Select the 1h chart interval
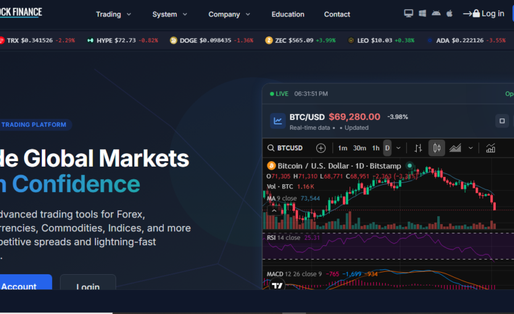Image resolution: width=514 pixels, height=314 pixels. pos(376,149)
